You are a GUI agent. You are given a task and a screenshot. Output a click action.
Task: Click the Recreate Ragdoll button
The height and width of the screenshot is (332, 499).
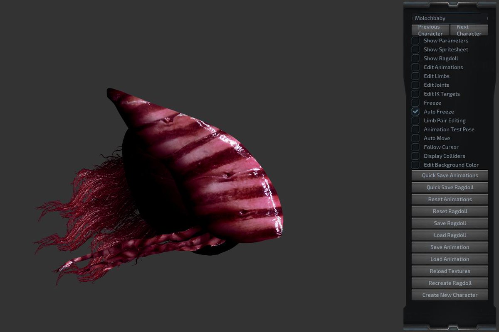click(x=450, y=283)
